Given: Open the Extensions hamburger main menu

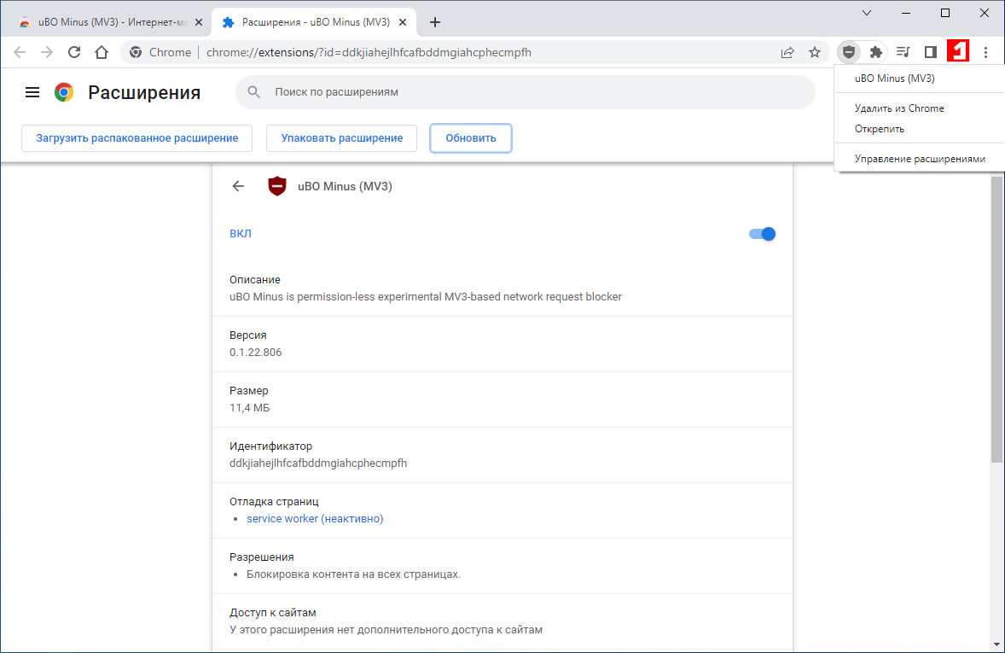Looking at the screenshot, I should tap(32, 92).
